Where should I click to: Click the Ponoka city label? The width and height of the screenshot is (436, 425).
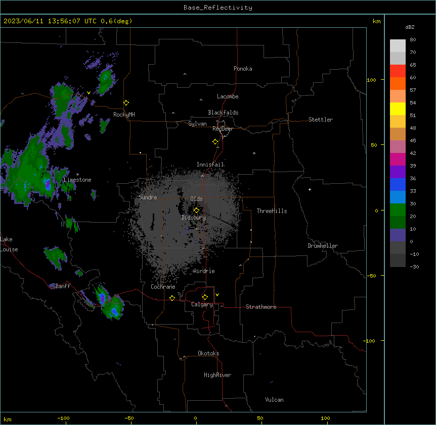[x=243, y=69]
